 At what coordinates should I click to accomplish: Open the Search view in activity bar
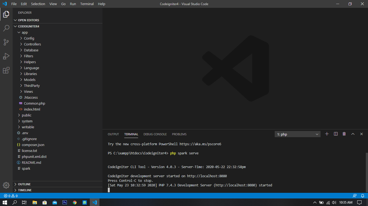point(6,28)
